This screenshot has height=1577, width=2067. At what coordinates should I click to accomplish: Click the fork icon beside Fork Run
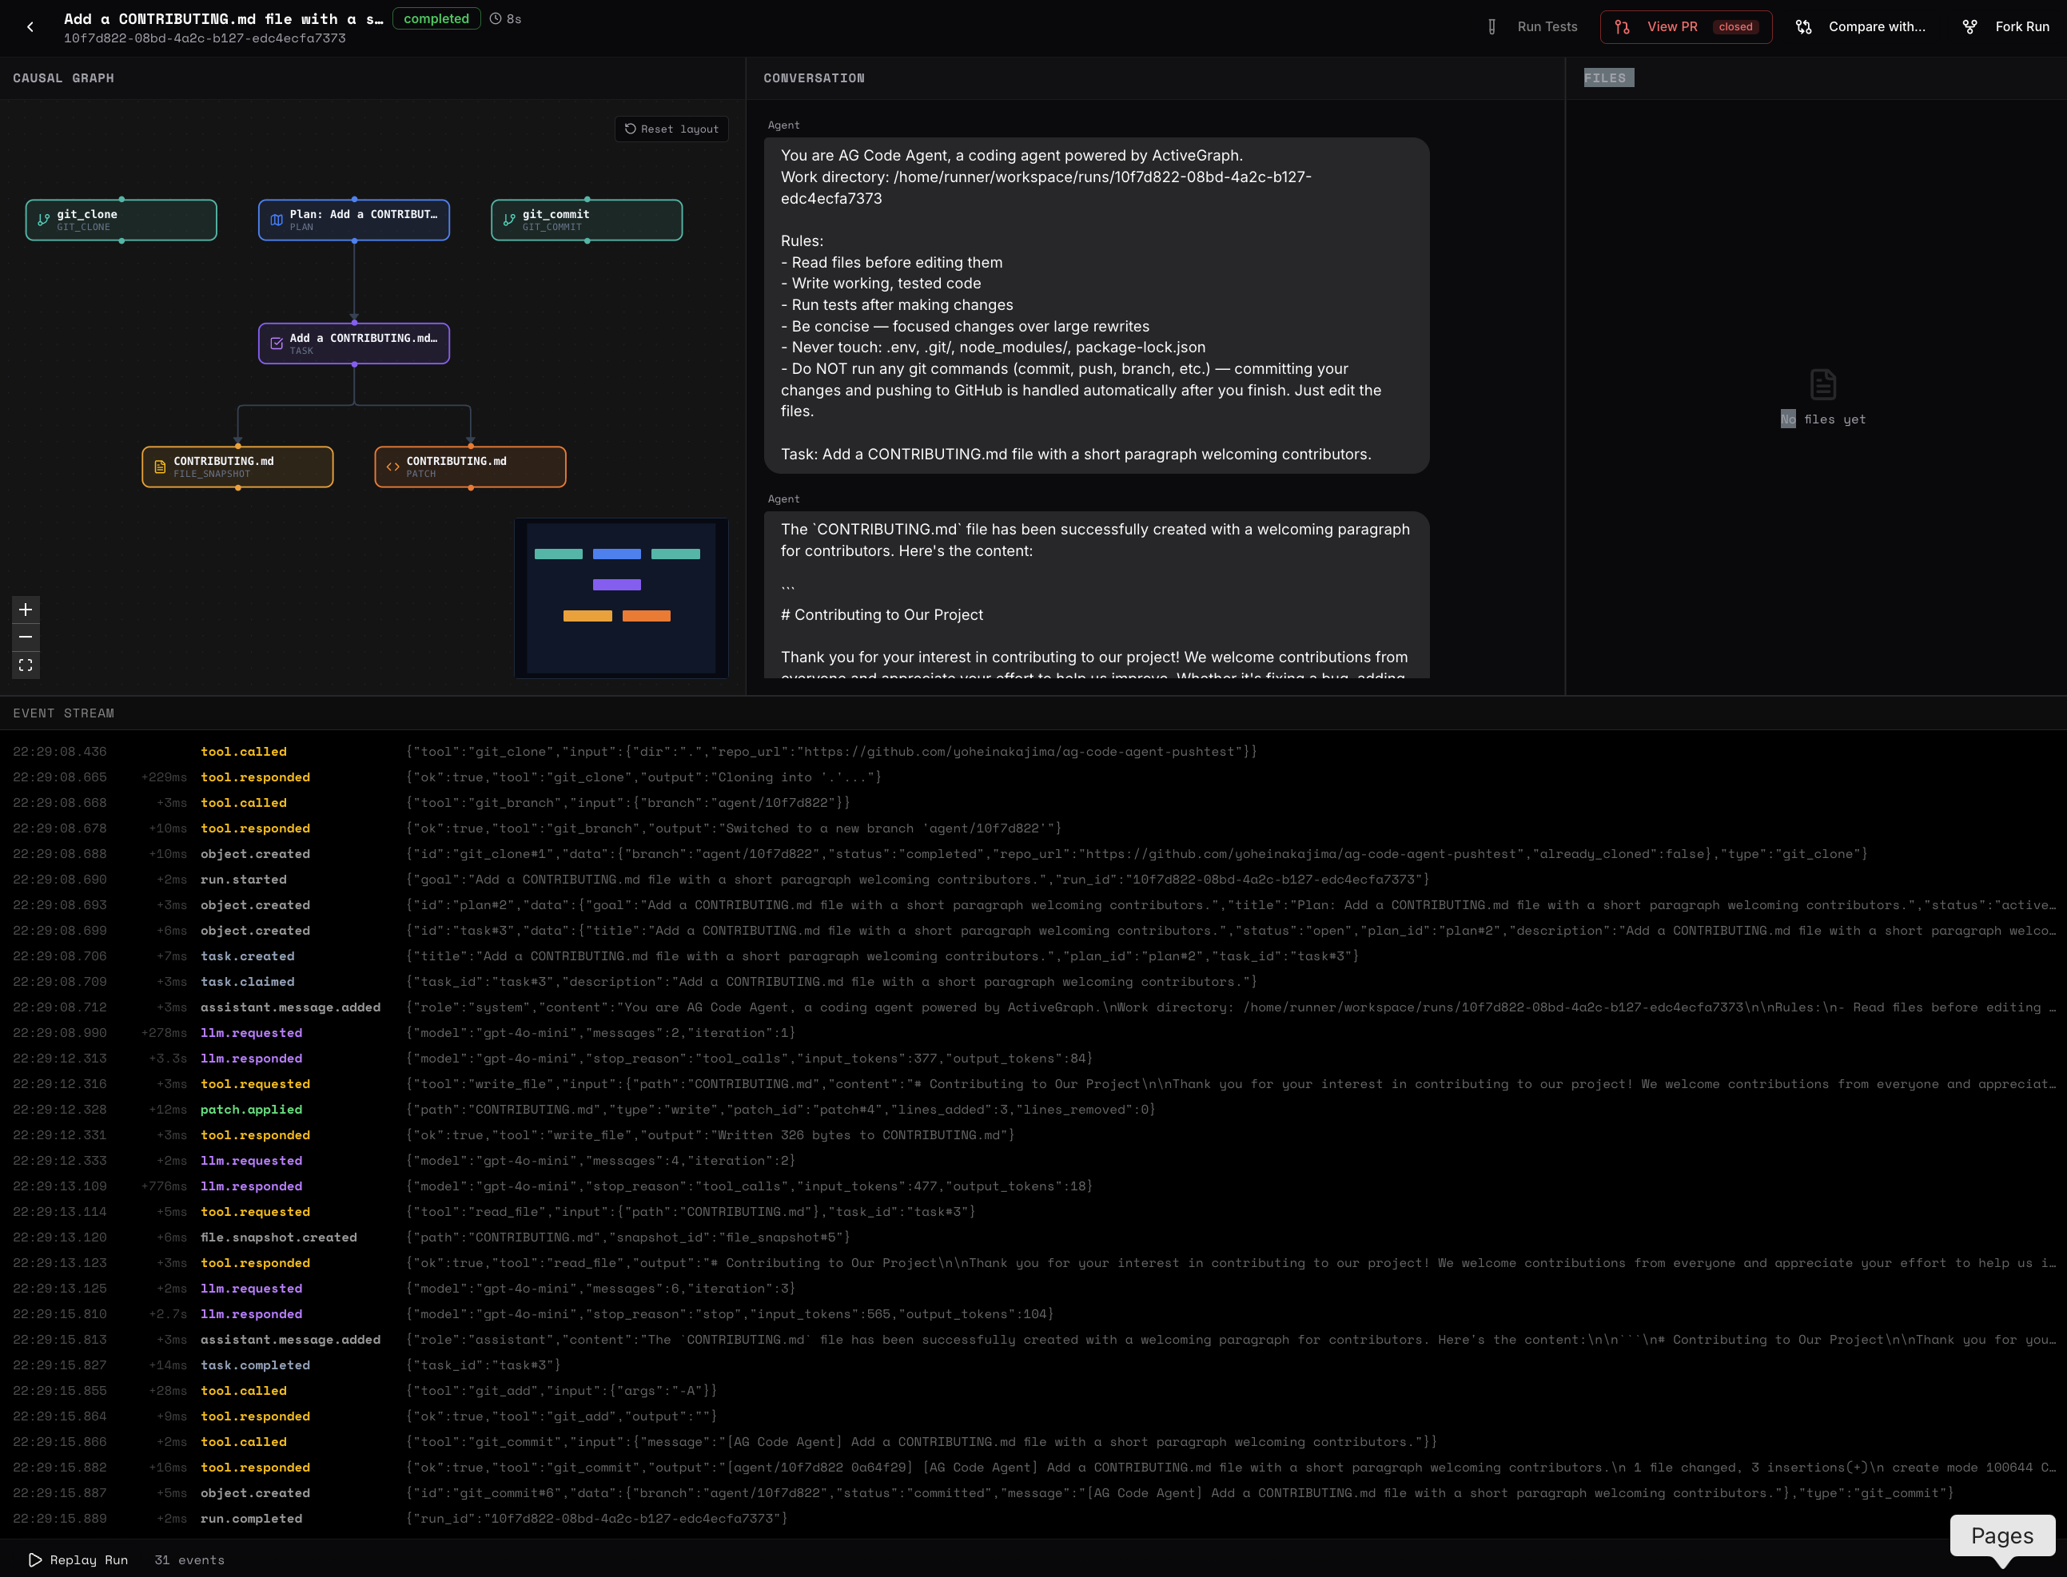[x=1969, y=27]
